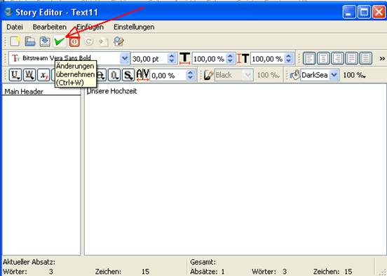Click the Underline text style button
Screen dimensions: 387x276
coord(15,75)
